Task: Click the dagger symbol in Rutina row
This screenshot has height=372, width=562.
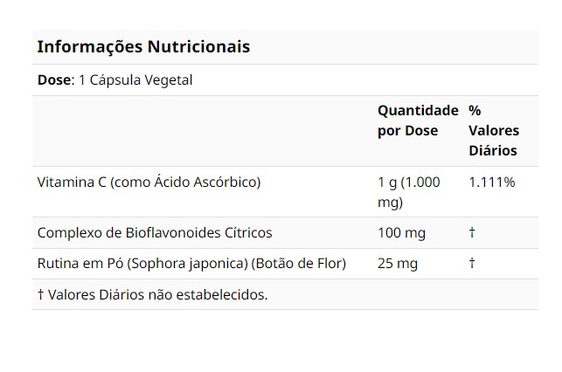Action: tap(472, 263)
